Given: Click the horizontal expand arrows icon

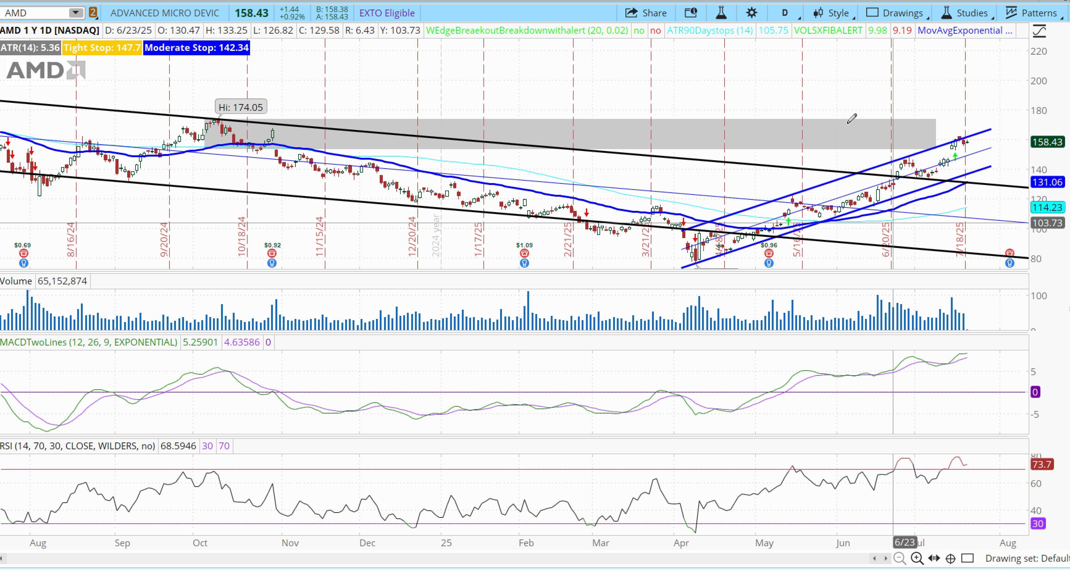Looking at the screenshot, I should [934, 558].
